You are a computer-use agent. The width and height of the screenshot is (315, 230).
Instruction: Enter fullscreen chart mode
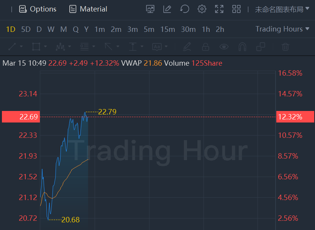pyautogui.click(x=219, y=9)
